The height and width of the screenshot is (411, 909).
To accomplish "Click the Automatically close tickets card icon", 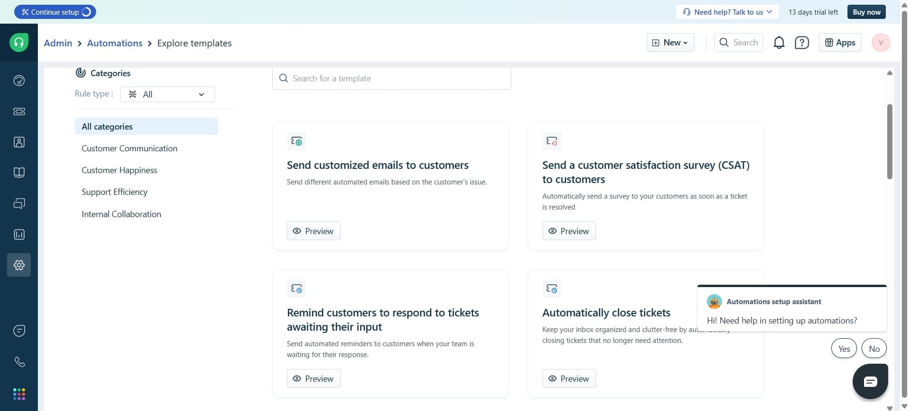I will (552, 289).
